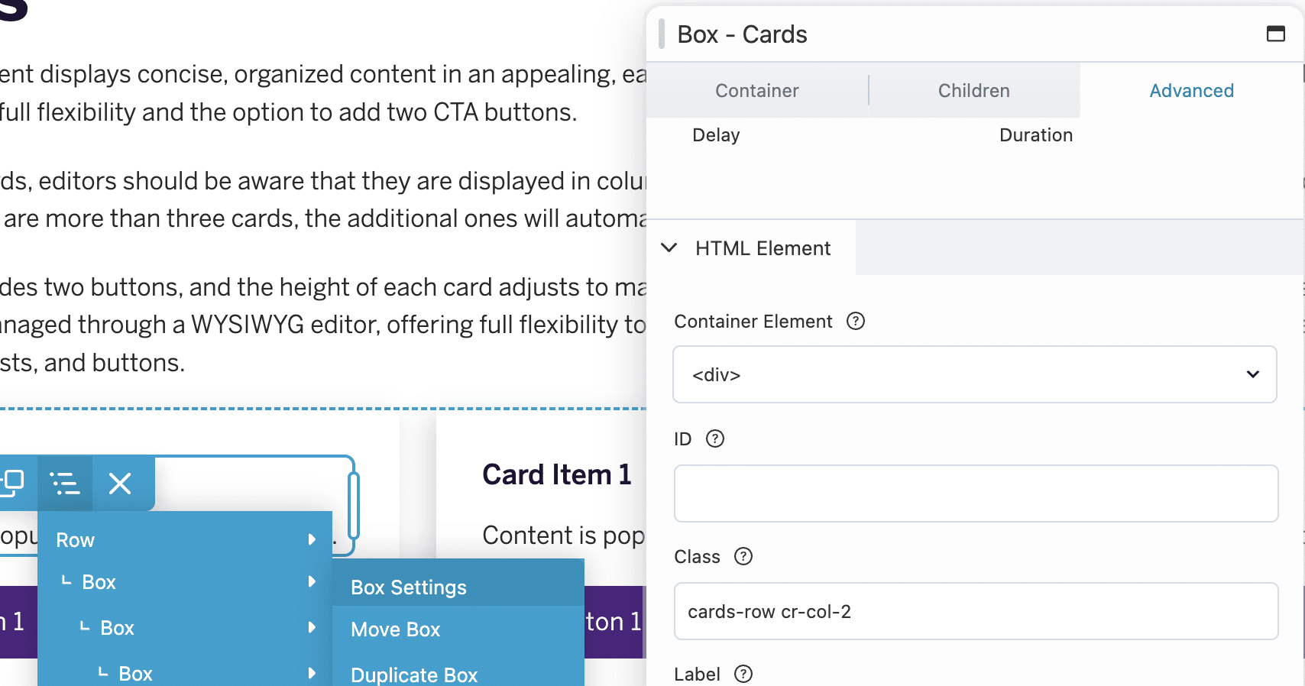Image resolution: width=1305 pixels, height=686 pixels.
Task: Select the Advanced tab
Action: pyautogui.click(x=1191, y=91)
